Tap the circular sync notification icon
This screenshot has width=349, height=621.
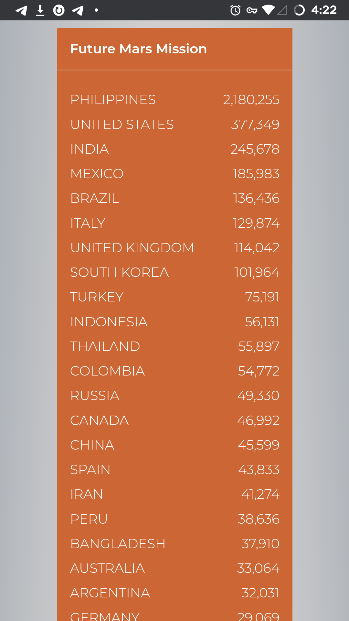tap(59, 10)
